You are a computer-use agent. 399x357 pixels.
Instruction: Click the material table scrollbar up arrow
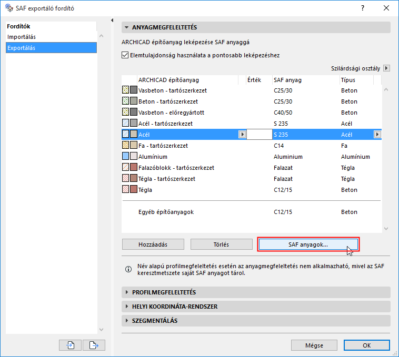[x=386, y=89]
